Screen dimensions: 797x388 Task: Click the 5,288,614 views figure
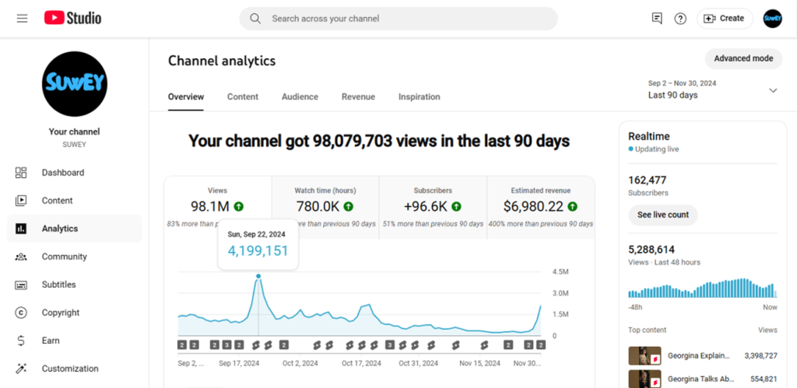[x=651, y=250]
